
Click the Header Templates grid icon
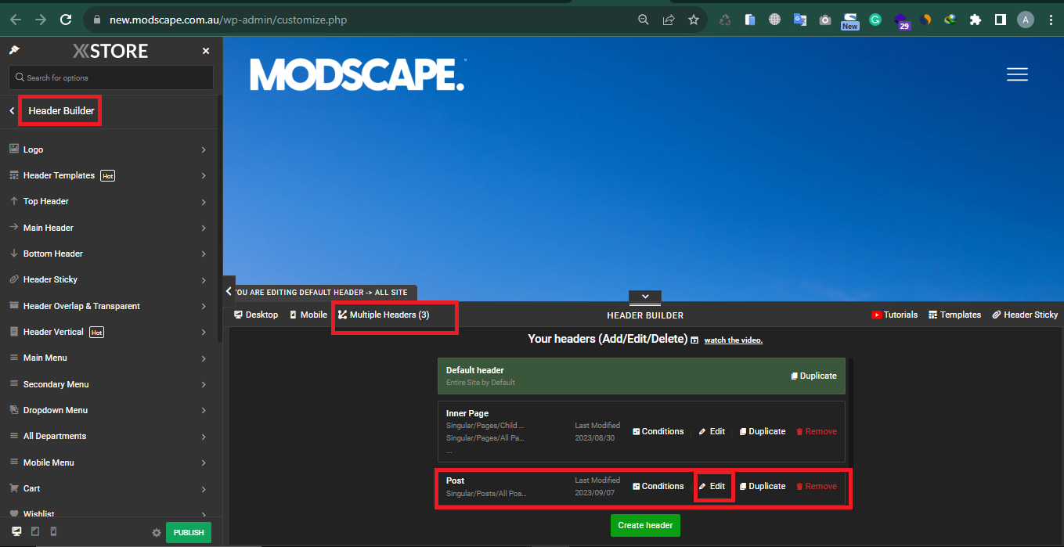tap(14, 175)
